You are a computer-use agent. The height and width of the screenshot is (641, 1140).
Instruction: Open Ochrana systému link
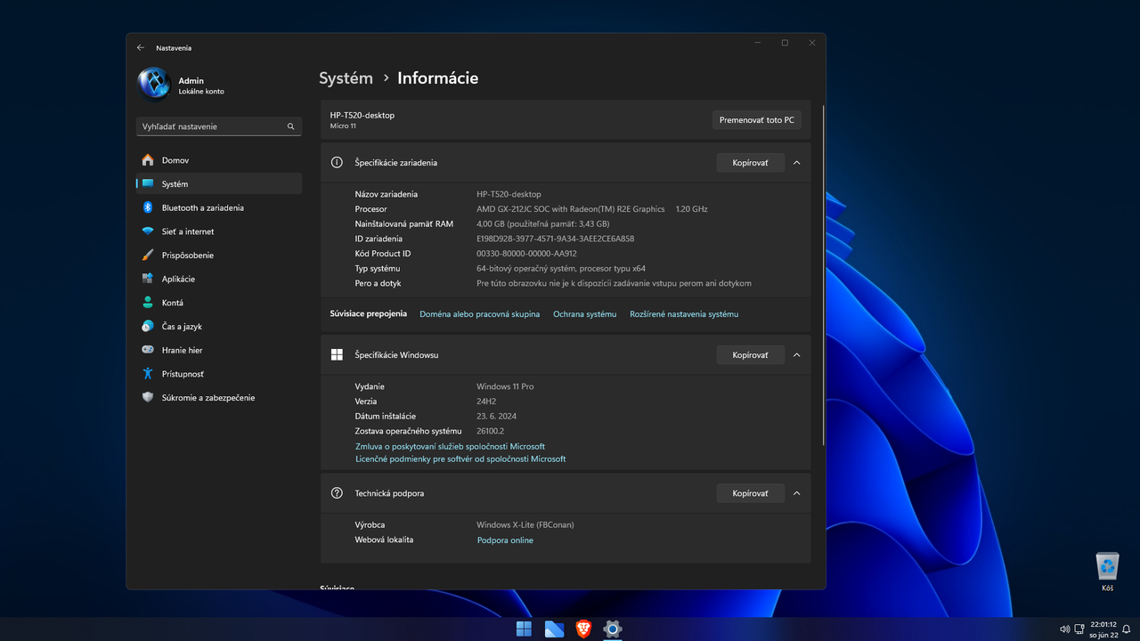coord(584,314)
